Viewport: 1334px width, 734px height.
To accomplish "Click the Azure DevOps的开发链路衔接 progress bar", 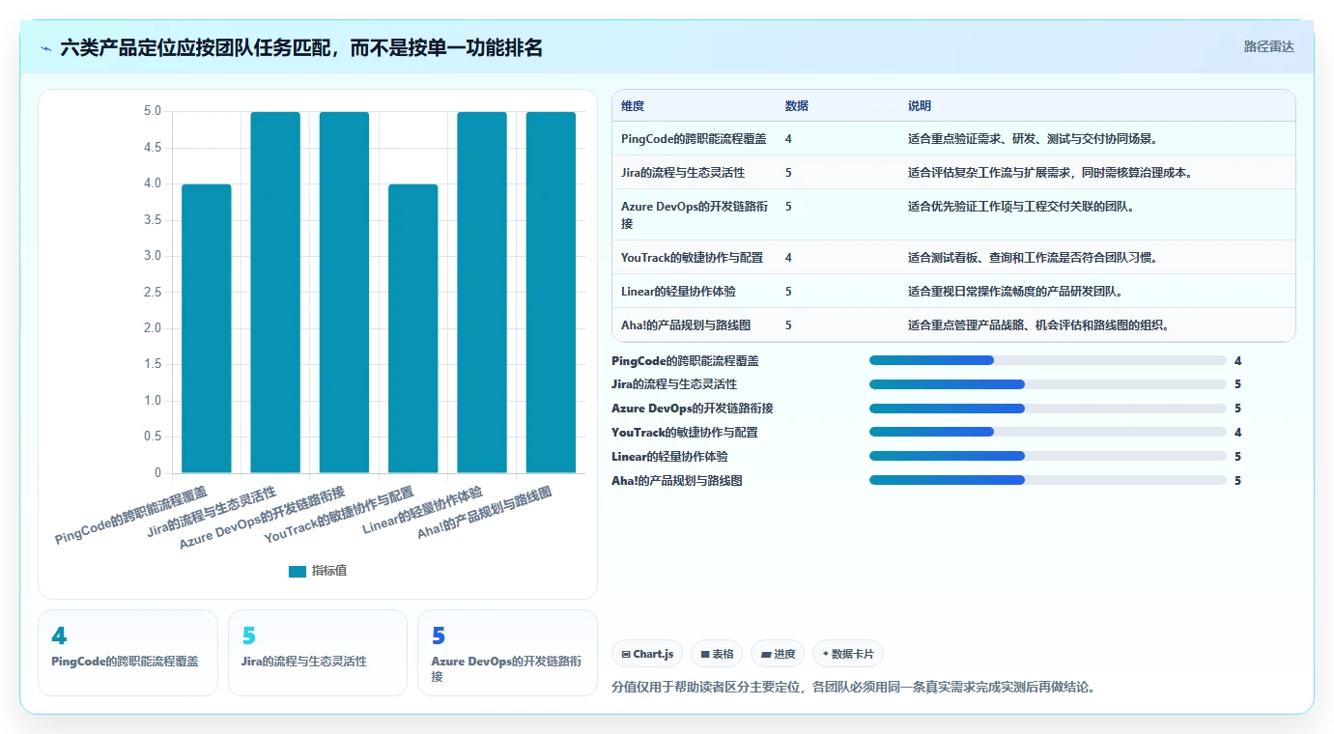I will click(x=1048, y=409).
